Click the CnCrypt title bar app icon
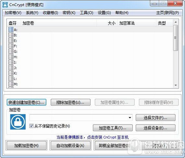Screen dimensions: 185x158 [5, 5]
